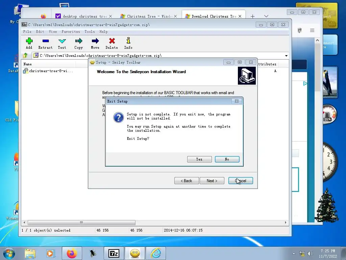Viewport: 346px width, 260px height.
Task: Show hidden system tray icons
Action: (x=294, y=254)
